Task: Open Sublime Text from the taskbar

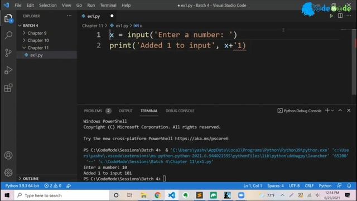Action: 200,195
